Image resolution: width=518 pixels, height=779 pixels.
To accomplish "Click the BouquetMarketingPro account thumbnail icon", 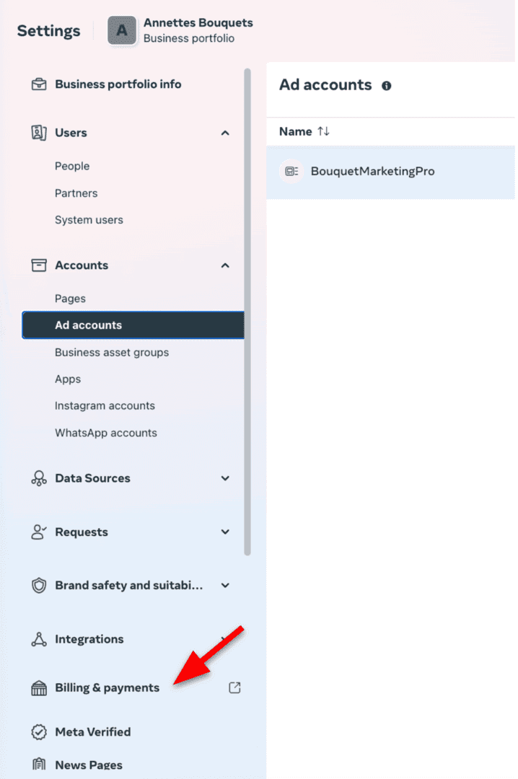I will 291,172.
